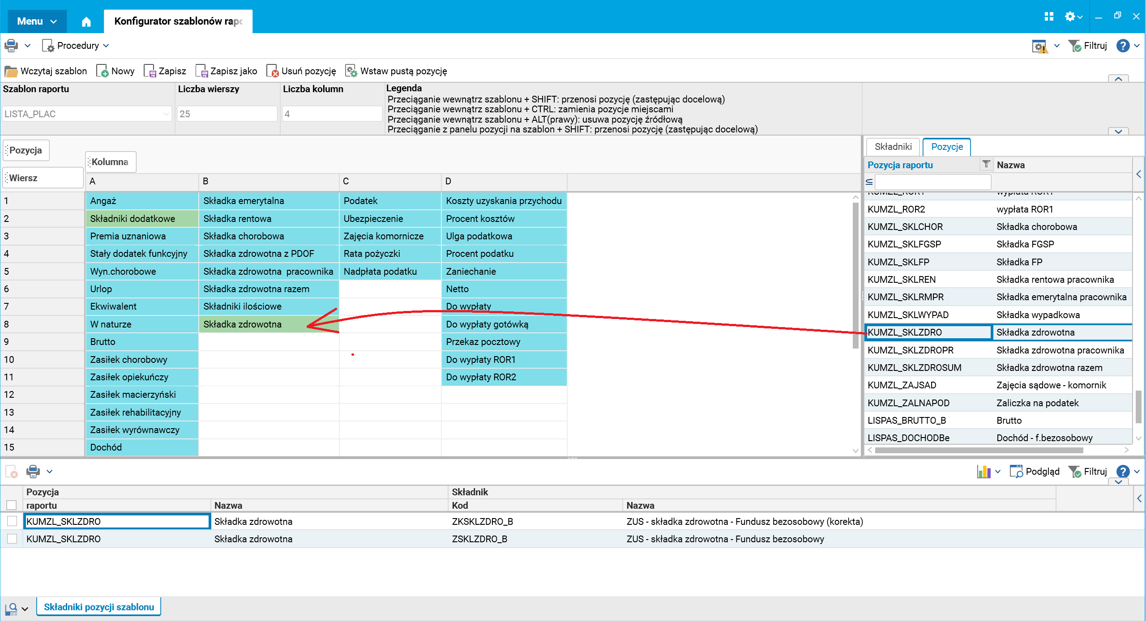
Task: Click the Wczytaj szablon folder icon
Action: click(11, 71)
